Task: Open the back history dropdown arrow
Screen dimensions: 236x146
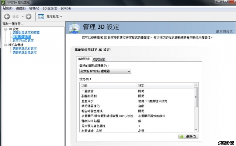Action: pyautogui.click(x=23, y=16)
